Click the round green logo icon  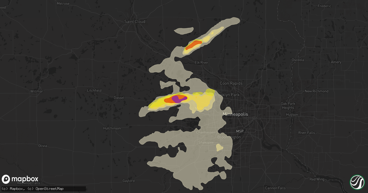[x=357, y=182]
